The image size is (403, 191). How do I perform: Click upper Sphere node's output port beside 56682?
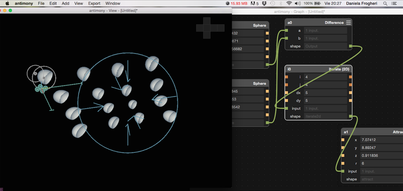pos(267,49)
